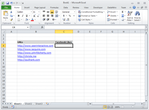Viewport: 149px width, 110px height.
Task: Click the Undo arrow icon
Action: (x=12, y=3)
